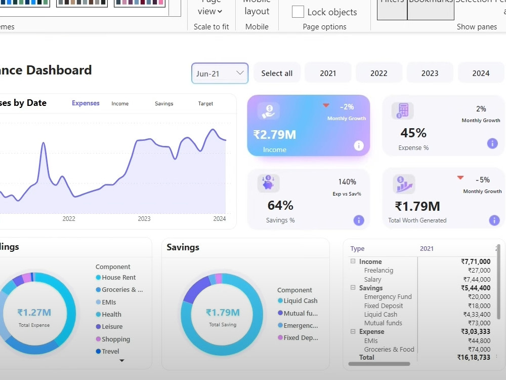This screenshot has height=380, width=506.
Task: Click the matrix horizontal scrollbar
Action: pyautogui.click(x=379, y=364)
